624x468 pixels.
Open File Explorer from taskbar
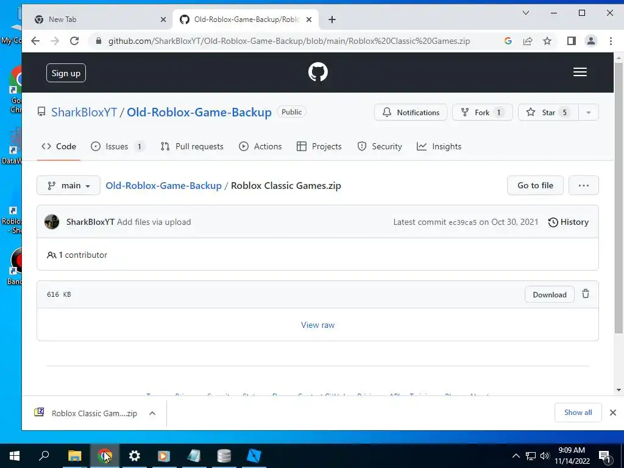click(74, 456)
